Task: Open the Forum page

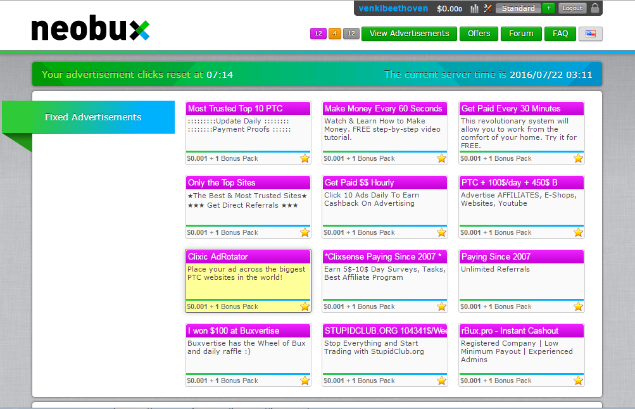Action: (521, 34)
